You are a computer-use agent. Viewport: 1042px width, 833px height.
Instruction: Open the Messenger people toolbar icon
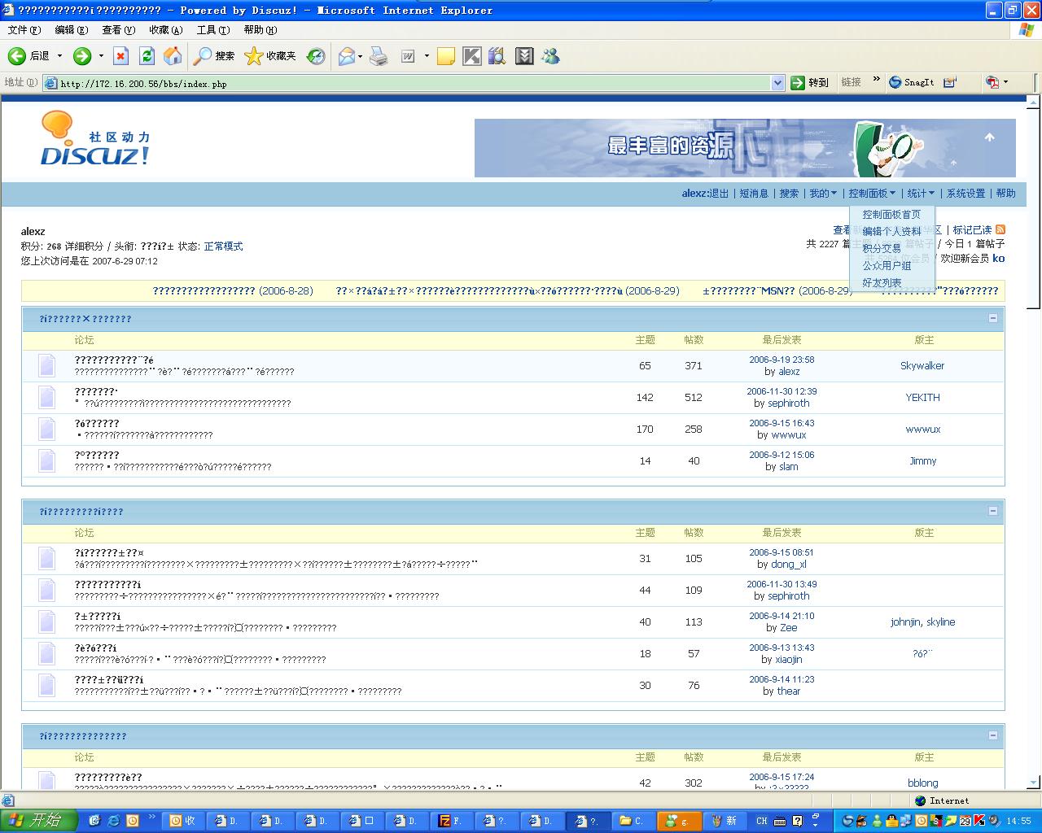point(551,56)
